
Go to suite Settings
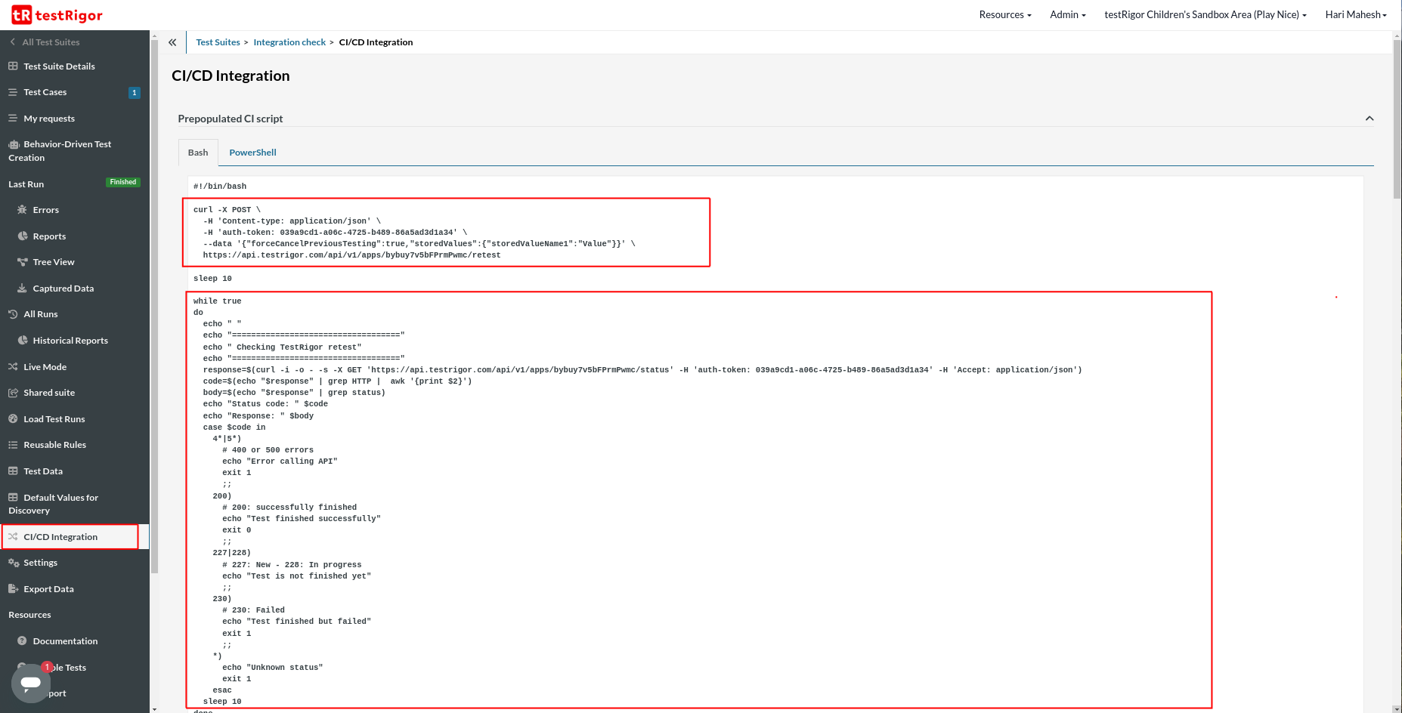pos(40,563)
